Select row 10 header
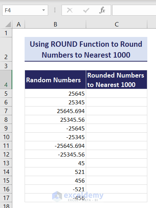This screenshot has height=208, width=156. (x=6, y=137)
